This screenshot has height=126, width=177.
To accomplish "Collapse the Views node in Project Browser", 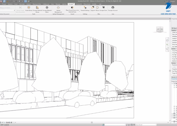I will click(172, 83).
